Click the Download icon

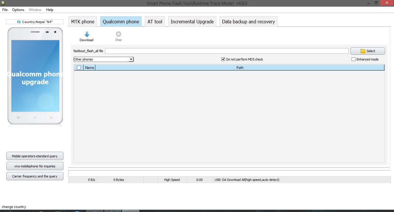point(86,35)
